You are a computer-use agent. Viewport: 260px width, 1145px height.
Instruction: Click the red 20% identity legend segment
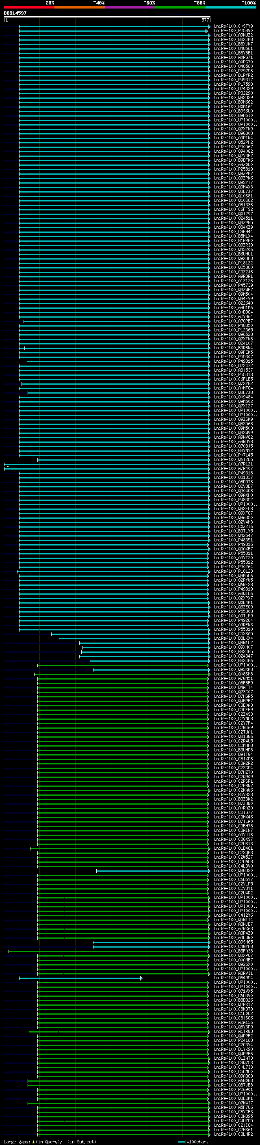29,7
